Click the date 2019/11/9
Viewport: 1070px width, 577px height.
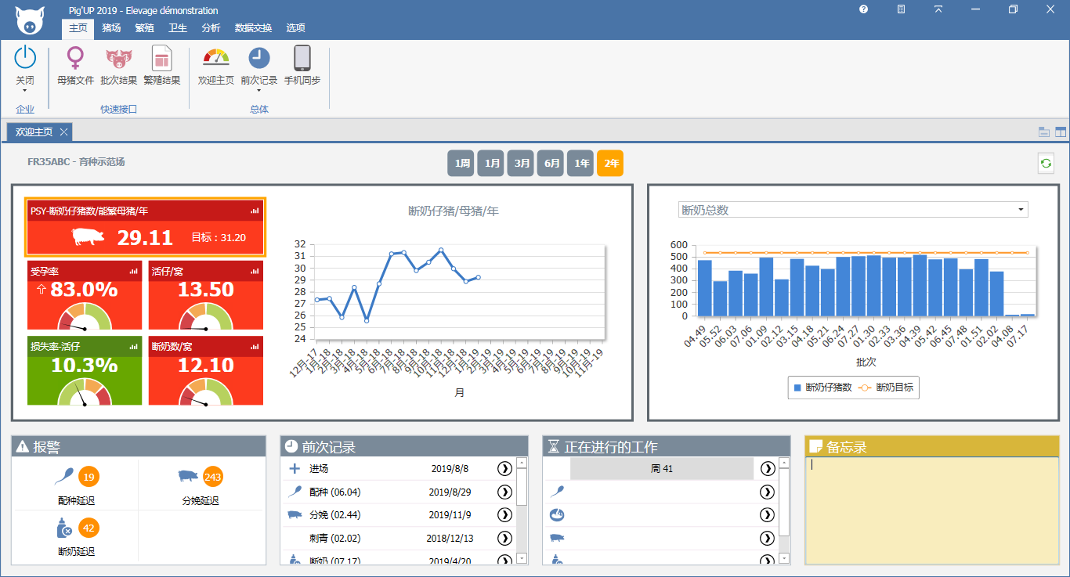tap(450, 515)
